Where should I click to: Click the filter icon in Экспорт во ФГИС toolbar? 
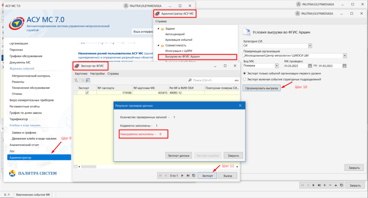tap(76, 80)
